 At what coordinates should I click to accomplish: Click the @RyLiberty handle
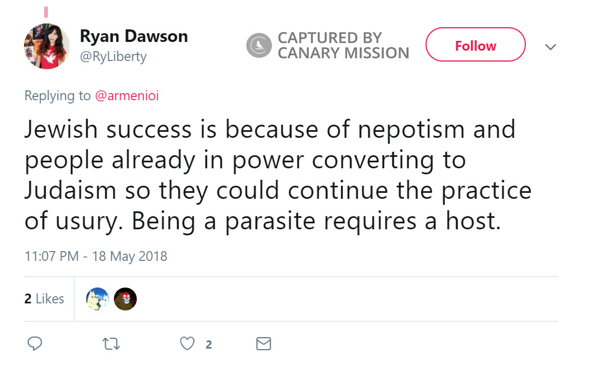[x=112, y=56]
